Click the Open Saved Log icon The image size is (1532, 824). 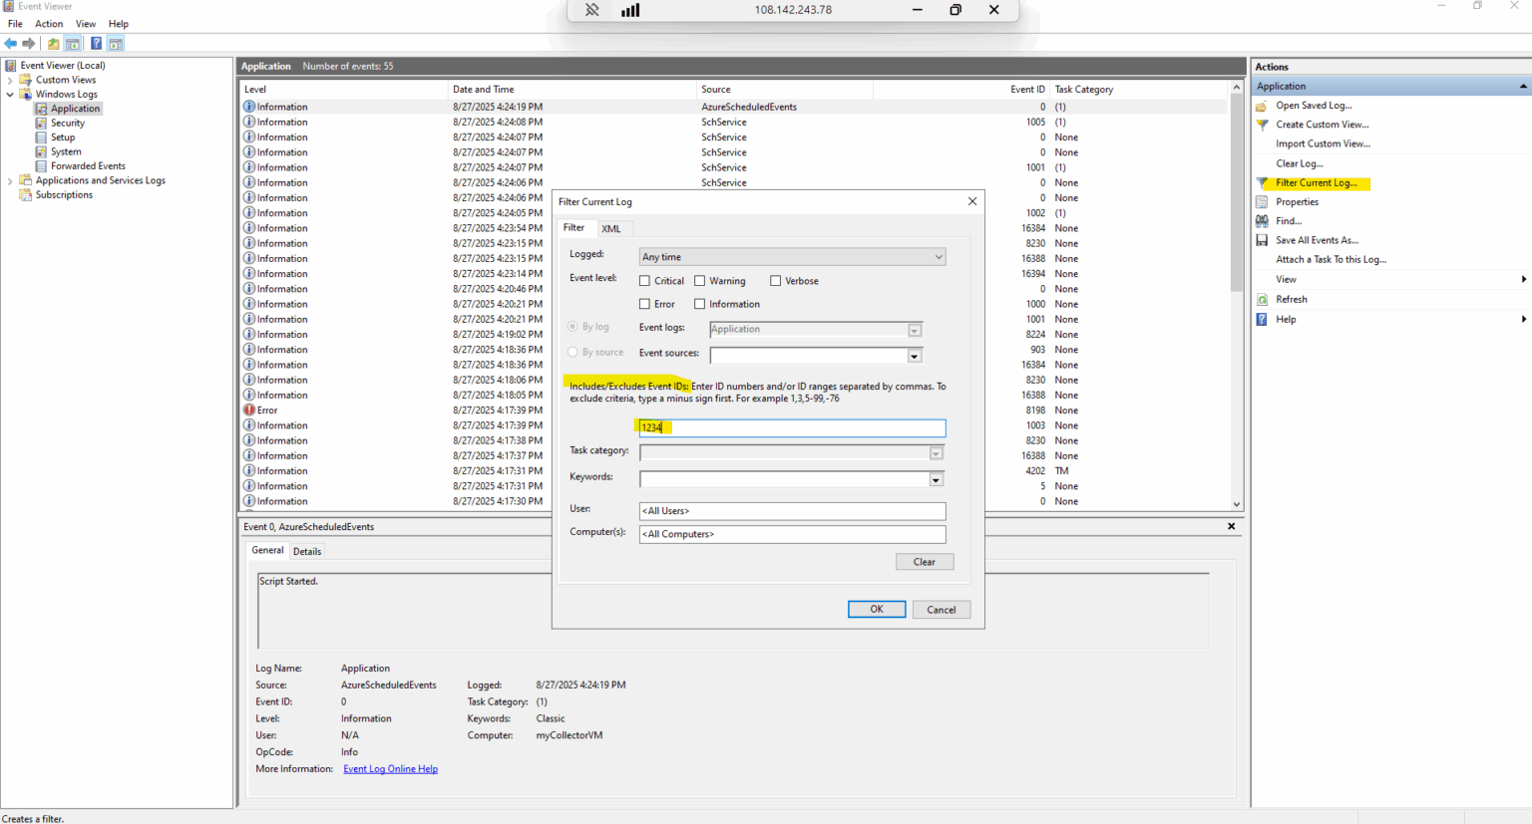coord(1262,106)
